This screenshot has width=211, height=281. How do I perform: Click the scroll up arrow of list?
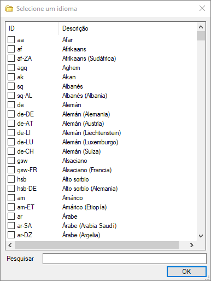point(201,27)
